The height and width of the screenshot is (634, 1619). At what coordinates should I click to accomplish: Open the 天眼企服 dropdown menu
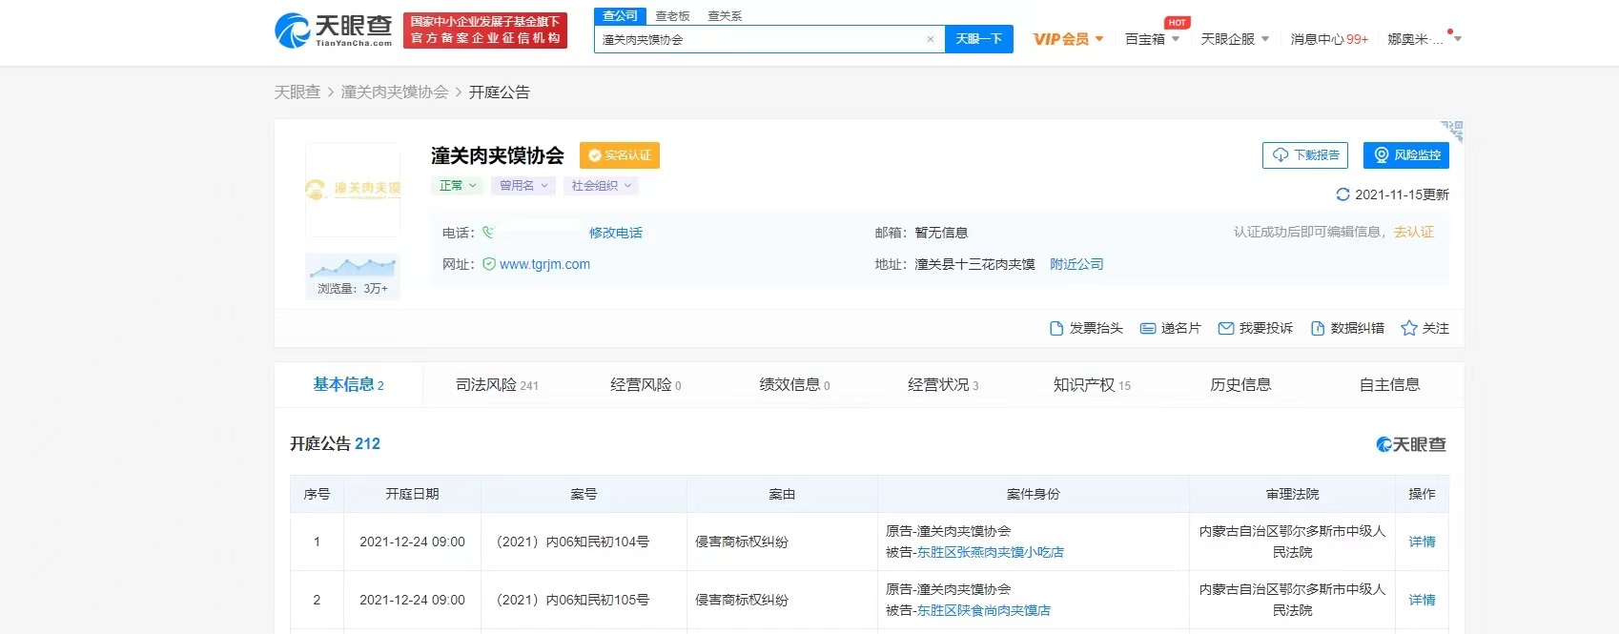coord(1235,39)
